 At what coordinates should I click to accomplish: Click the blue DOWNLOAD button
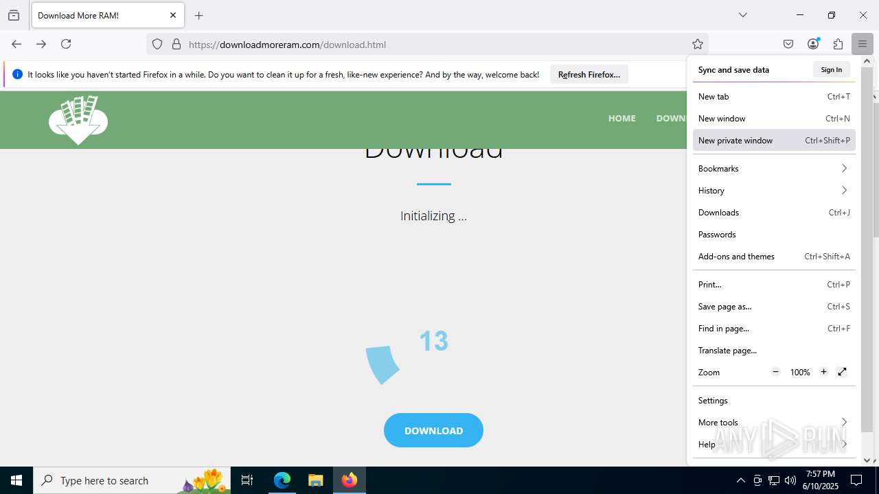point(433,430)
